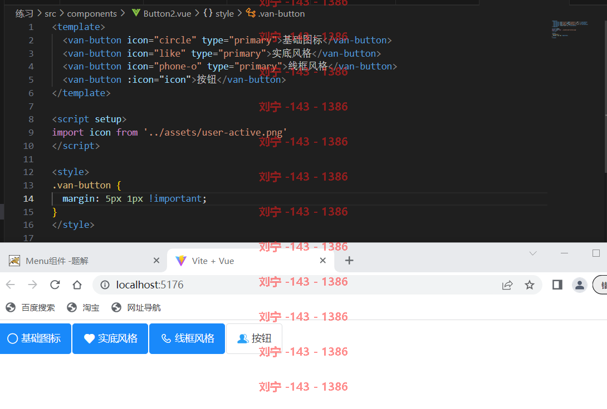Reload the localhost page
The height and width of the screenshot is (409, 607).
[55, 285]
